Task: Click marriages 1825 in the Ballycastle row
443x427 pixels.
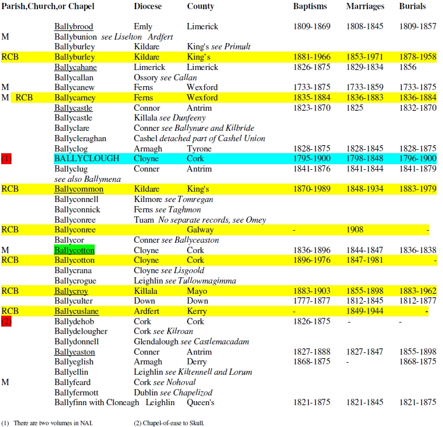Action: 355,108
